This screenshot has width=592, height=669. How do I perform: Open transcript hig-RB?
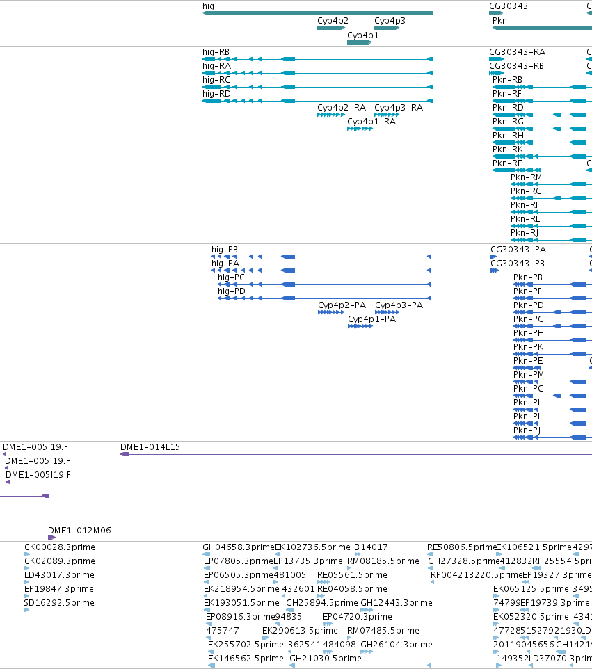click(x=216, y=51)
